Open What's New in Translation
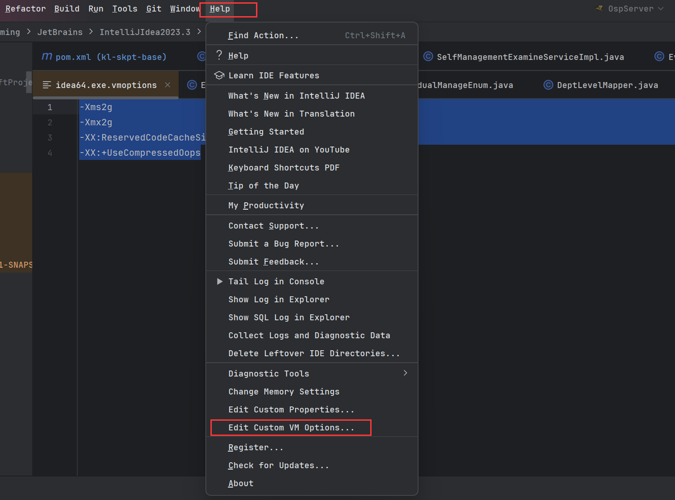Viewport: 675px width, 500px height. 312,114
